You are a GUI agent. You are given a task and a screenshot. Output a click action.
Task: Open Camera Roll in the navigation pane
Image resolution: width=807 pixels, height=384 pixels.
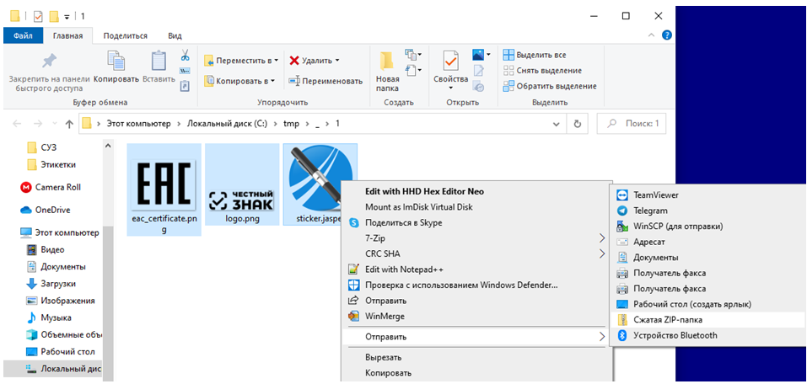(x=57, y=187)
